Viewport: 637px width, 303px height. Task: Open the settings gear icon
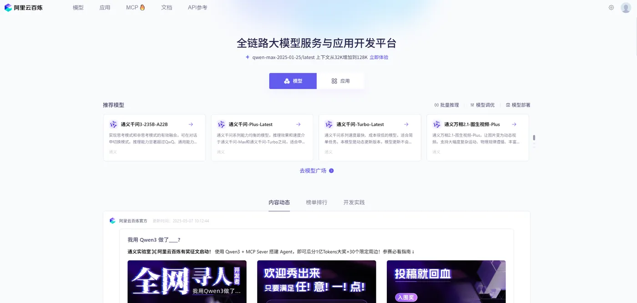[611, 8]
